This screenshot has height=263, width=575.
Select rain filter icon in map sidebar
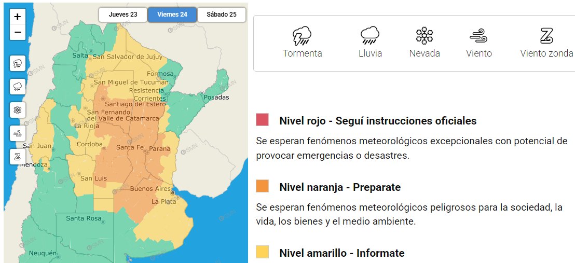pos(18,87)
